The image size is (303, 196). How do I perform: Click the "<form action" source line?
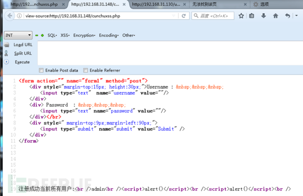pyautogui.click(x=83, y=81)
